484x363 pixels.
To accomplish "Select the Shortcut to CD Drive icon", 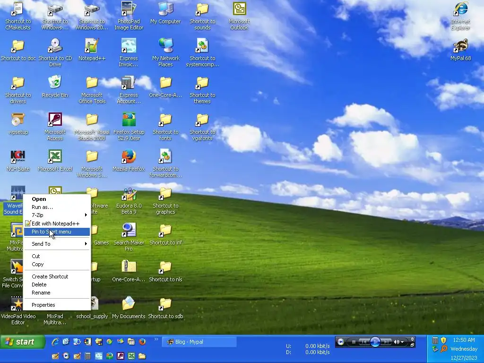I will (55, 52).
